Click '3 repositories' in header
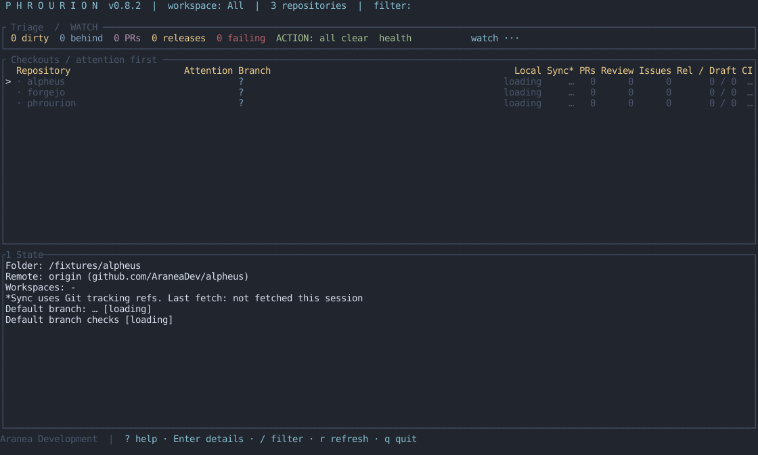The height and width of the screenshot is (455, 758). point(309,6)
